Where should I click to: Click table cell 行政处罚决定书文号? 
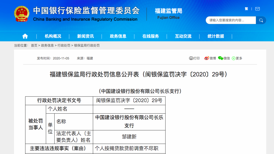point(59,101)
